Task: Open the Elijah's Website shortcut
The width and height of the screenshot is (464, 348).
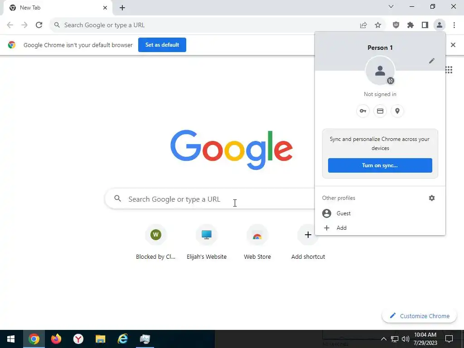Action: [x=207, y=242]
